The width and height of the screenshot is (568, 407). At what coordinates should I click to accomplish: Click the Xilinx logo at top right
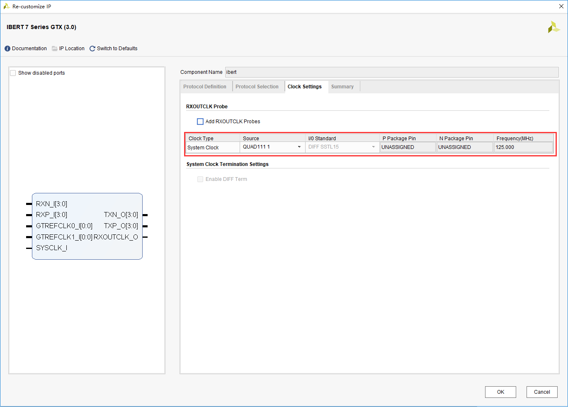tap(553, 27)
